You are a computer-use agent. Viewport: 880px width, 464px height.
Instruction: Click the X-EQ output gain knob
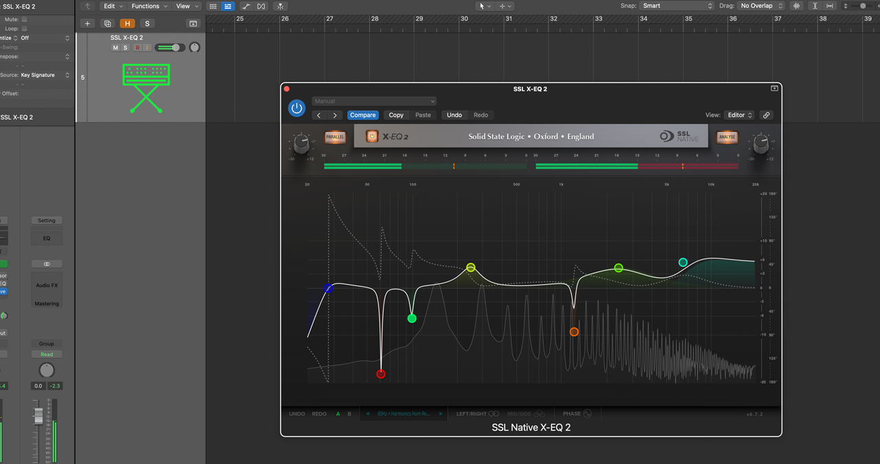coord(760,144)
